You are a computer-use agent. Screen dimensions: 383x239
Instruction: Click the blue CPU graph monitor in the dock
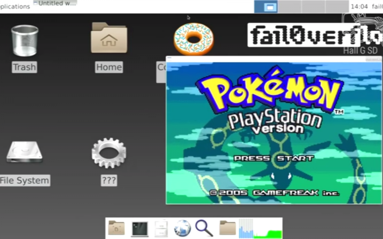pos(246,228)
